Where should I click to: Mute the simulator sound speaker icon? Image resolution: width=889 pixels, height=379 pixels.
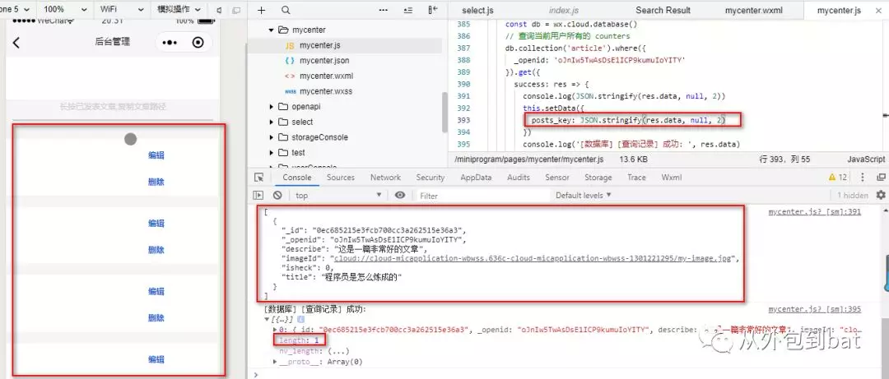point(220,10)
